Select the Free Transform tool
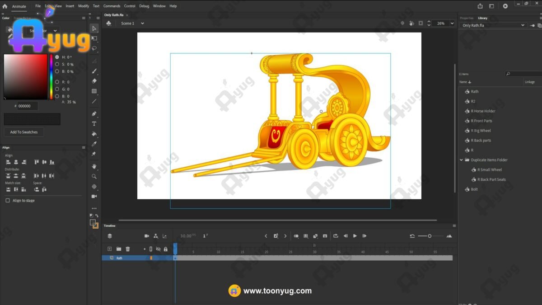 (94, 38)
